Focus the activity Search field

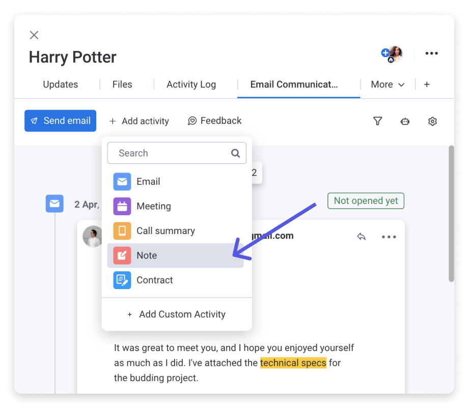coord(177,153)
